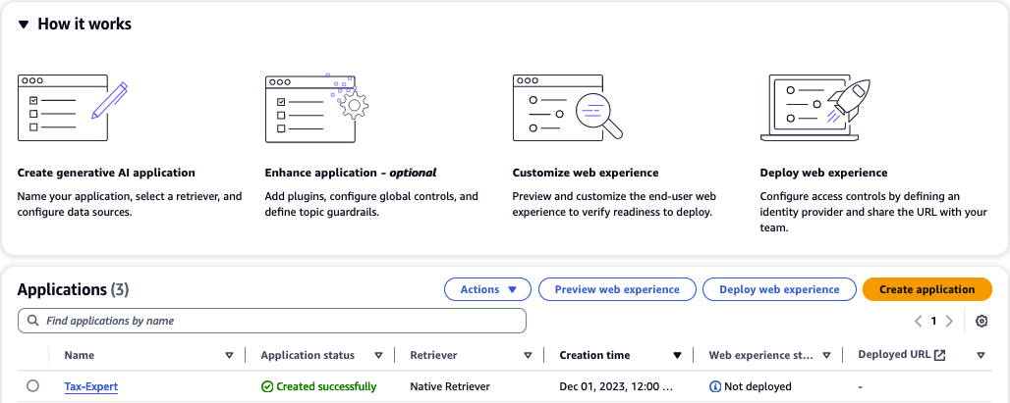This screenshot has width=1010, height=403.
Task: Sort by Name column arrow
Action: pyautogui.click(x=230, y=355)
